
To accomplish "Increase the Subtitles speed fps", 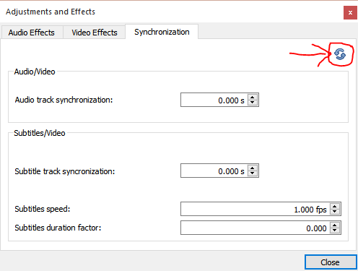I will (335, 207).
